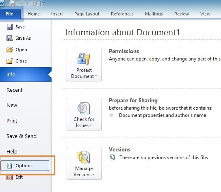Click the Save As icon in menu
Viewport: 221px width, 192px height.
click(10, 38)
